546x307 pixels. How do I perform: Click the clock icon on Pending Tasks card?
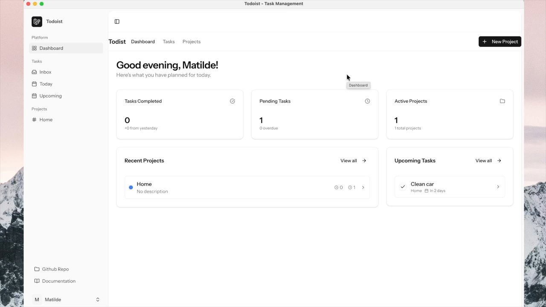coord(367,101)
